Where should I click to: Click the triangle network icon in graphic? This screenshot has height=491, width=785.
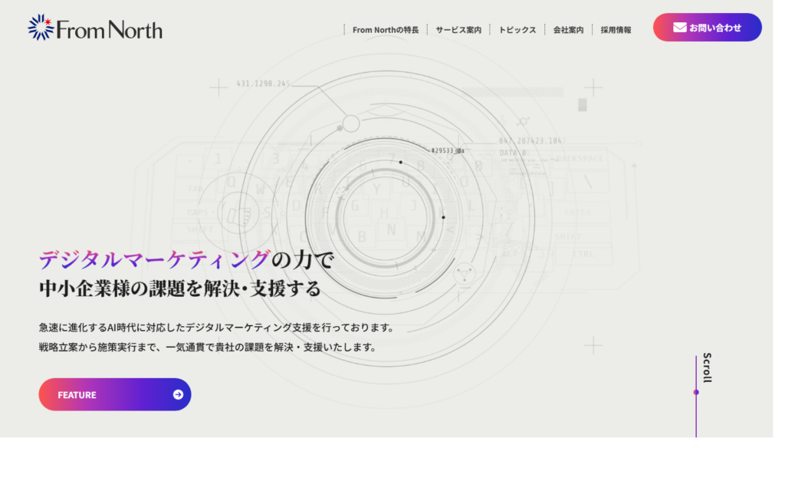(x=463, y=273)
